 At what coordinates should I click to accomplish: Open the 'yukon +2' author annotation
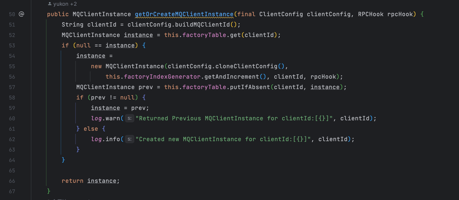(x=62, y=4)
